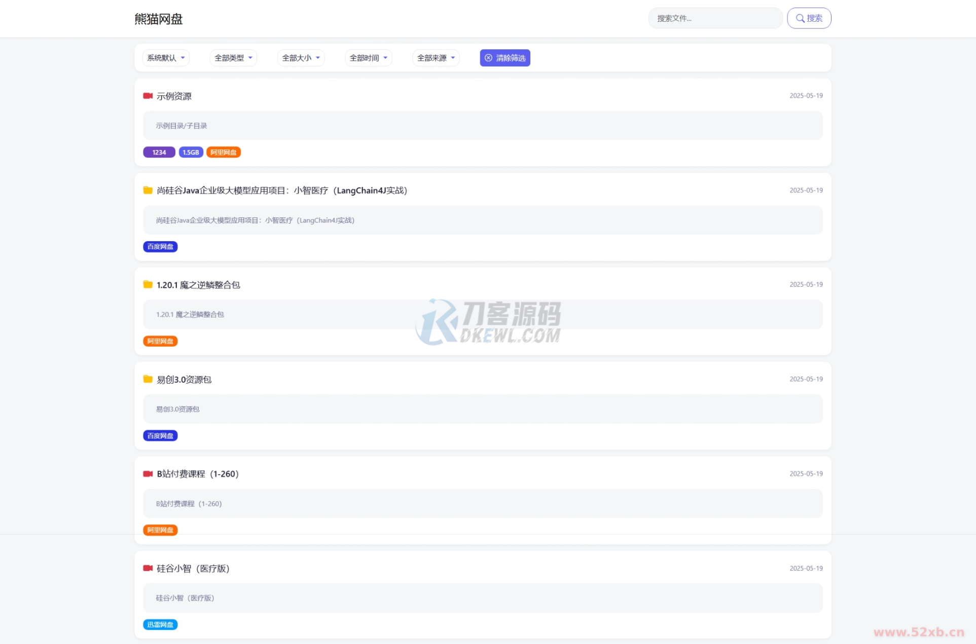This screenshot has height=644, width=976.
Task: Click the folder icon next to 尚硅谷Java项目
Action: click(x=148, y=190)
